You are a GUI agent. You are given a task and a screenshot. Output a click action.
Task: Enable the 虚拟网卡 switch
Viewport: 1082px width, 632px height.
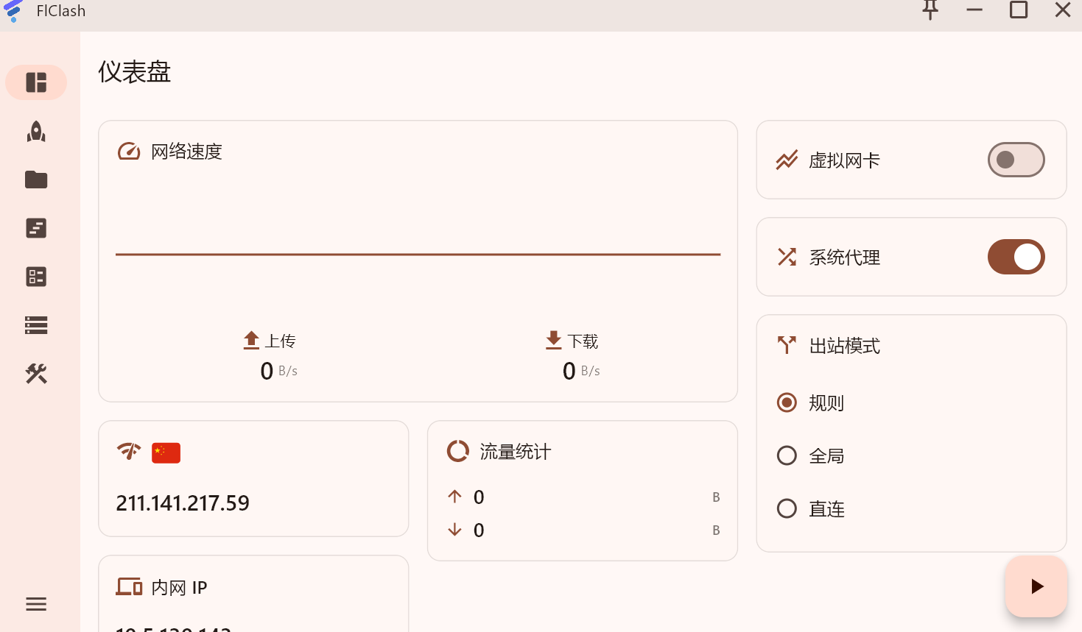[x=1016, y=160]
